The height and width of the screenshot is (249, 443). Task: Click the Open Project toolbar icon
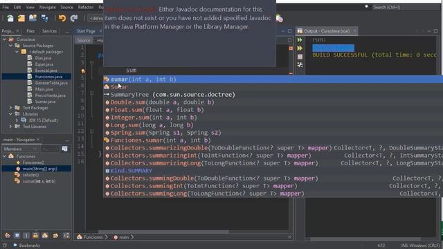coord(33,18)
